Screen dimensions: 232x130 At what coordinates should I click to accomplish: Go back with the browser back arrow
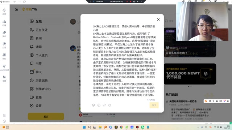[14, 2]
